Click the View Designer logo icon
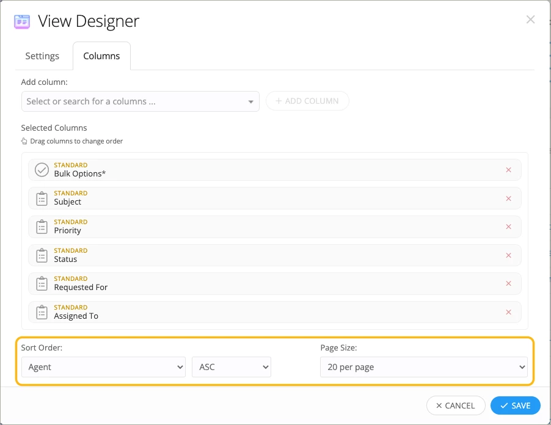Screen dimensions: 551x425 22,21
